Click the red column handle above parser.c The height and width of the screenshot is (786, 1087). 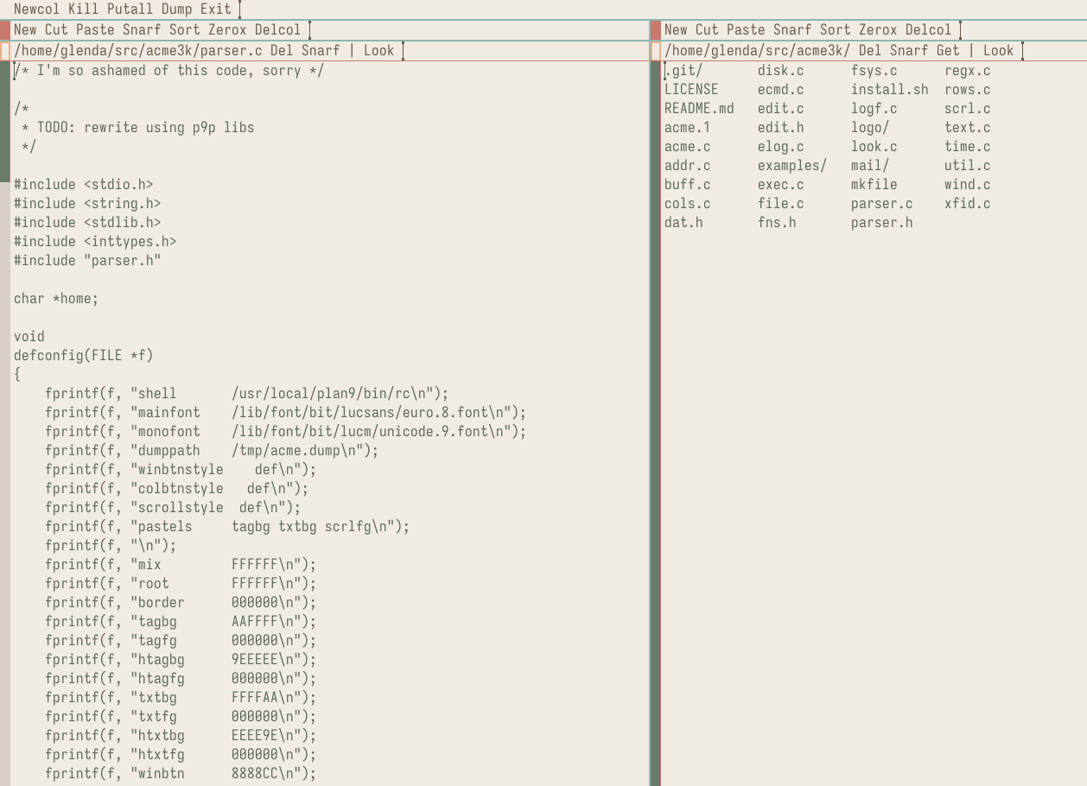pos(5,30)
